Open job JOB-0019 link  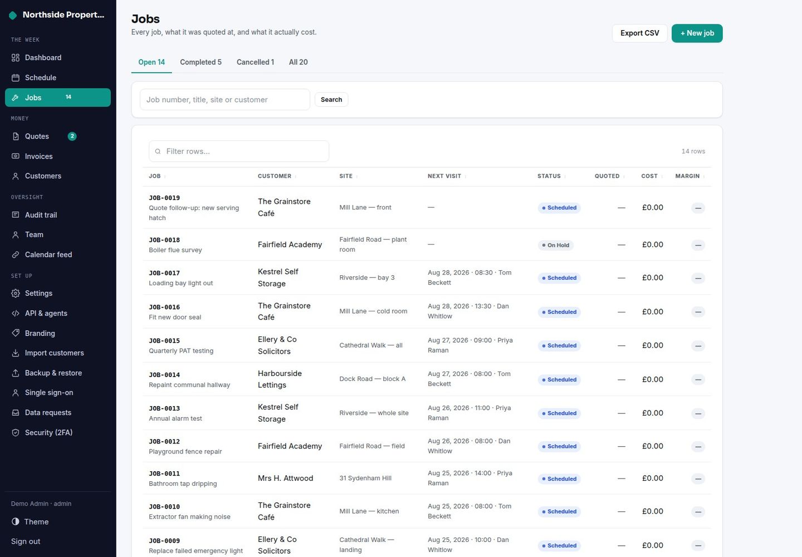coord(164,198)
